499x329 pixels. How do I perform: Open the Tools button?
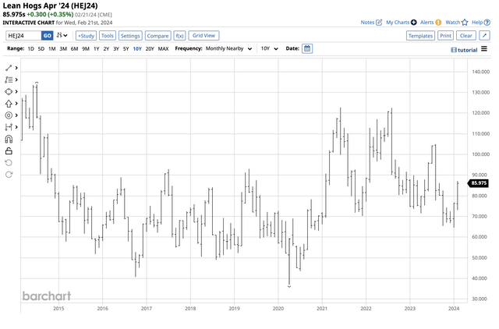(x=108, y=36)
